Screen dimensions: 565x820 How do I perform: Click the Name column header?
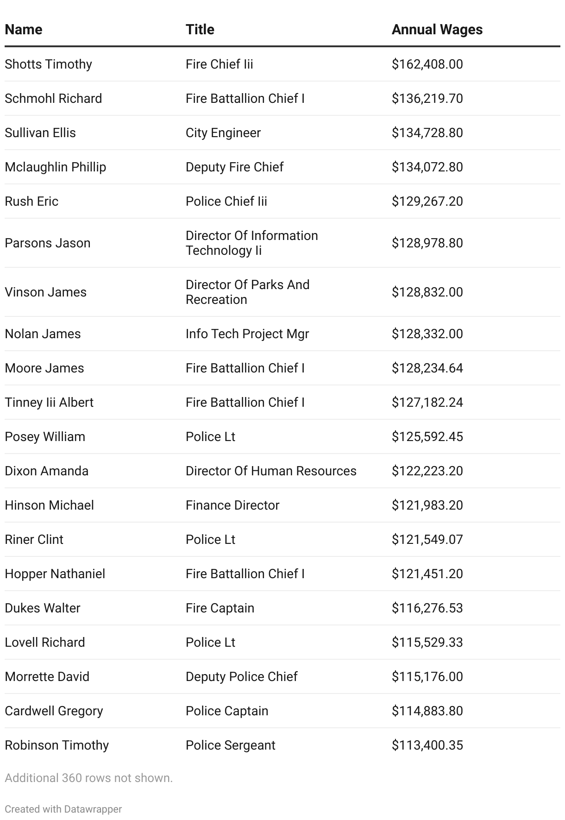pos(24,30)
